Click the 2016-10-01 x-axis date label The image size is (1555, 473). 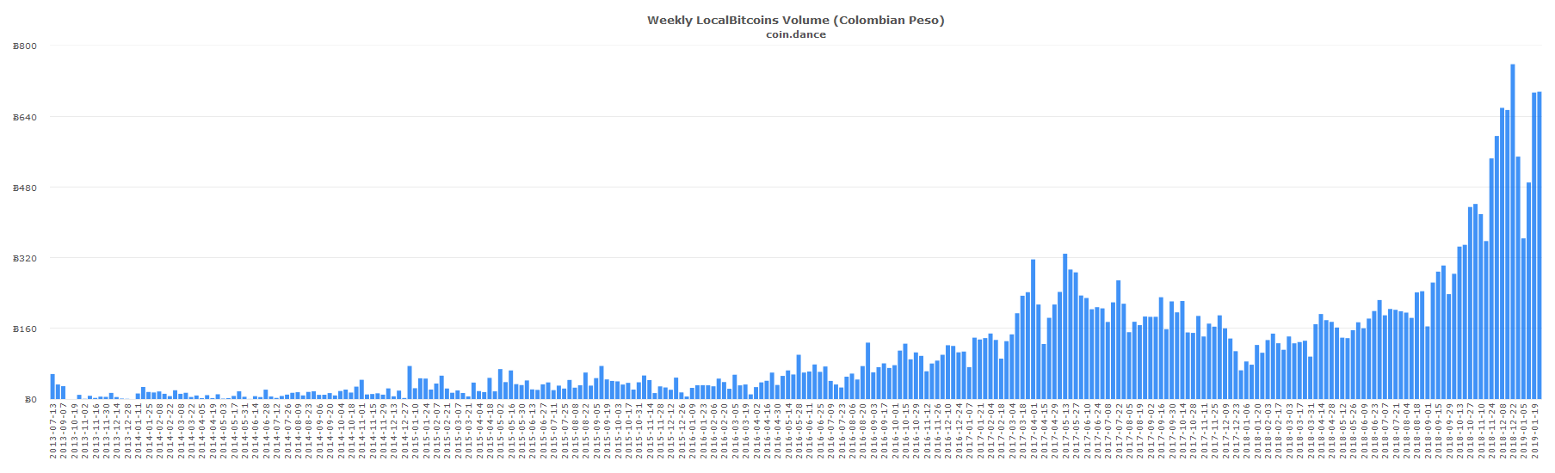pyautogui.click(x=895, y=431)
